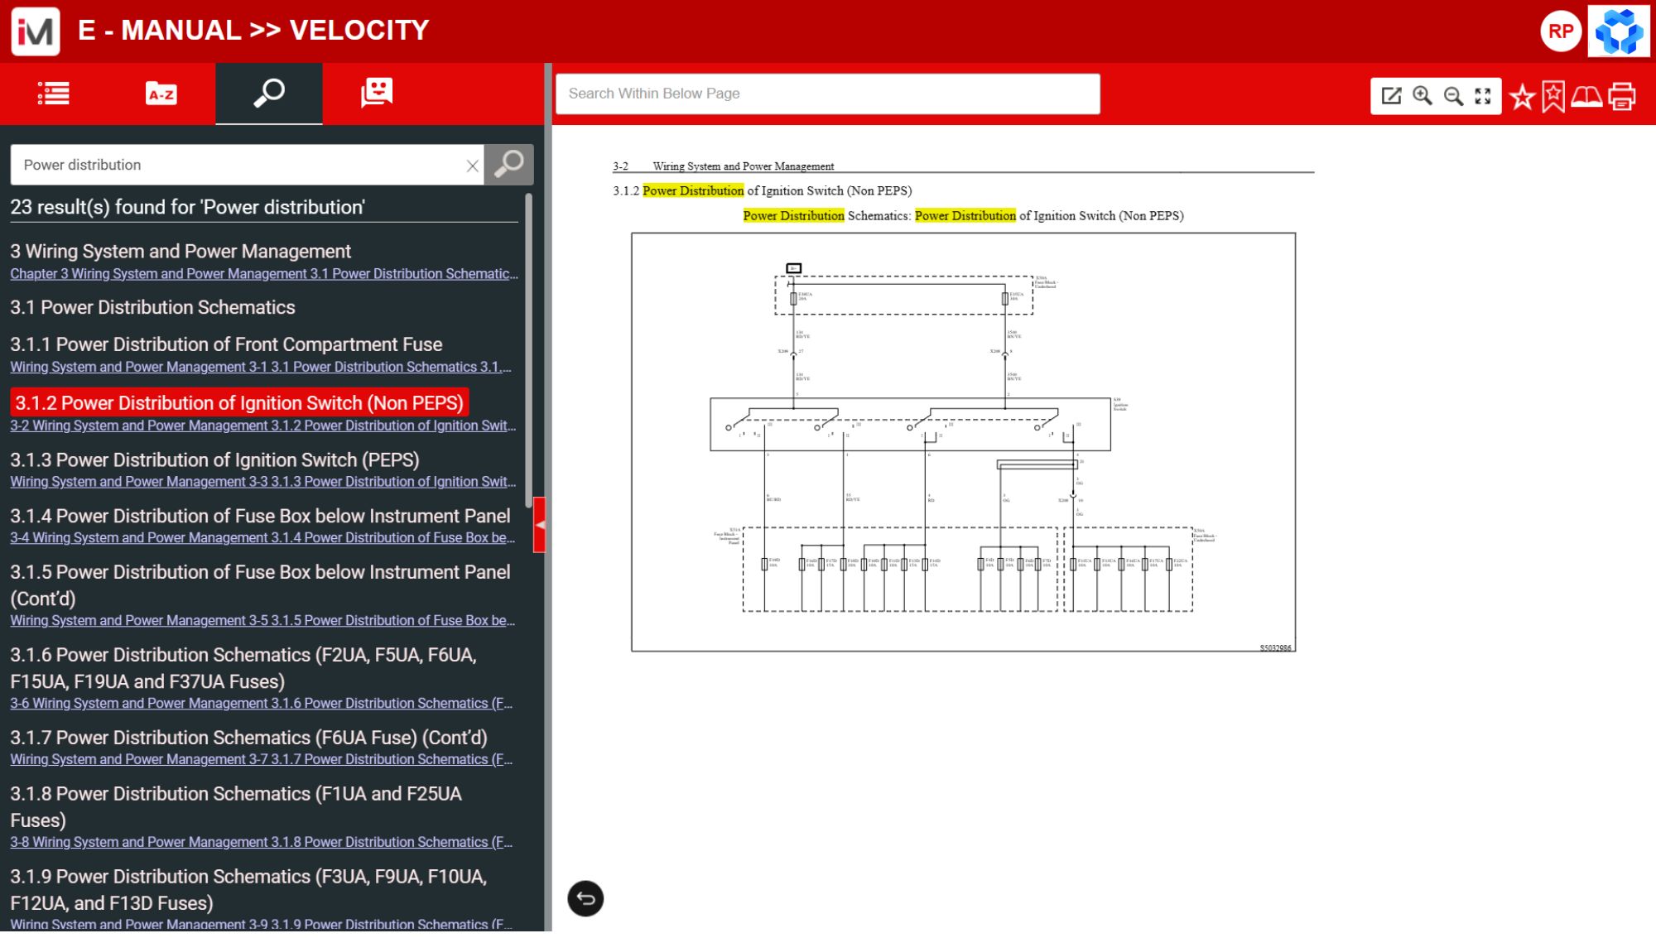1656x938 pixels.
Task: Open 3.1.1 Front Compartment Fuse result
Action: 226,346
